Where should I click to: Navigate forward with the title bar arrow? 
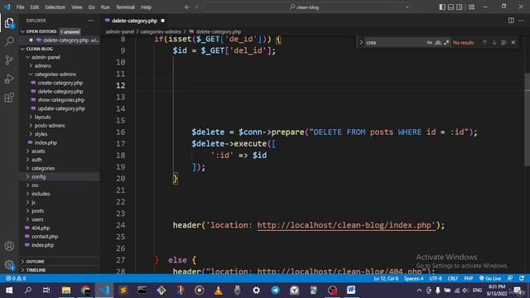pyautogui.click(x=197, y=7)
